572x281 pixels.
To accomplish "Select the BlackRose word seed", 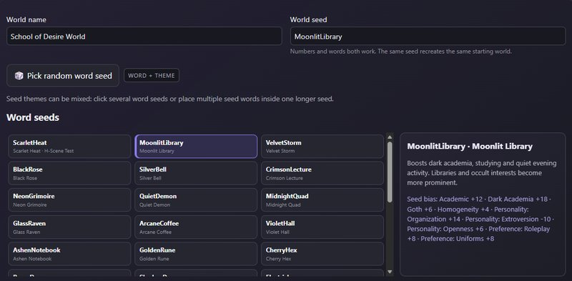I will click(x=69, y=173).
